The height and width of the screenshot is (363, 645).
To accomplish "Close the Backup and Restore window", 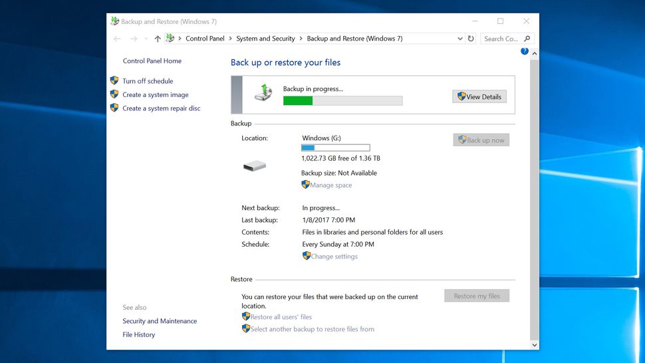I will (526, 21).
